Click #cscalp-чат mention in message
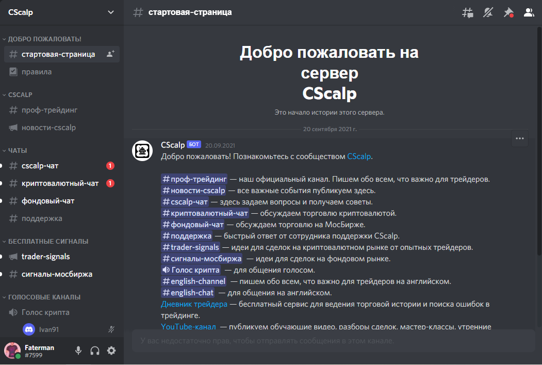Screen dimensions: 542x365 coord(185,202)
